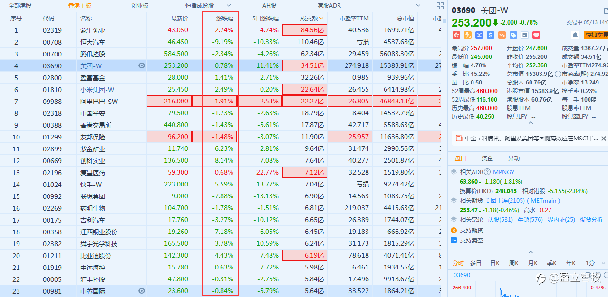The height and width of the screenshot is (297, 608).
Task: Open the 界内证(25) link
Action: tap(561, 219)
